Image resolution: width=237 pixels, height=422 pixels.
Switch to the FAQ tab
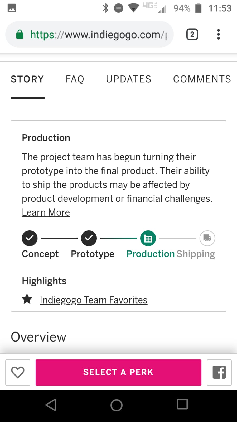75,79
